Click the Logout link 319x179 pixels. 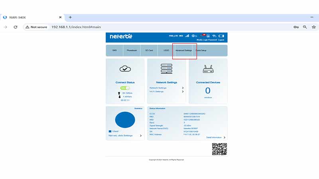click(221, 40)
